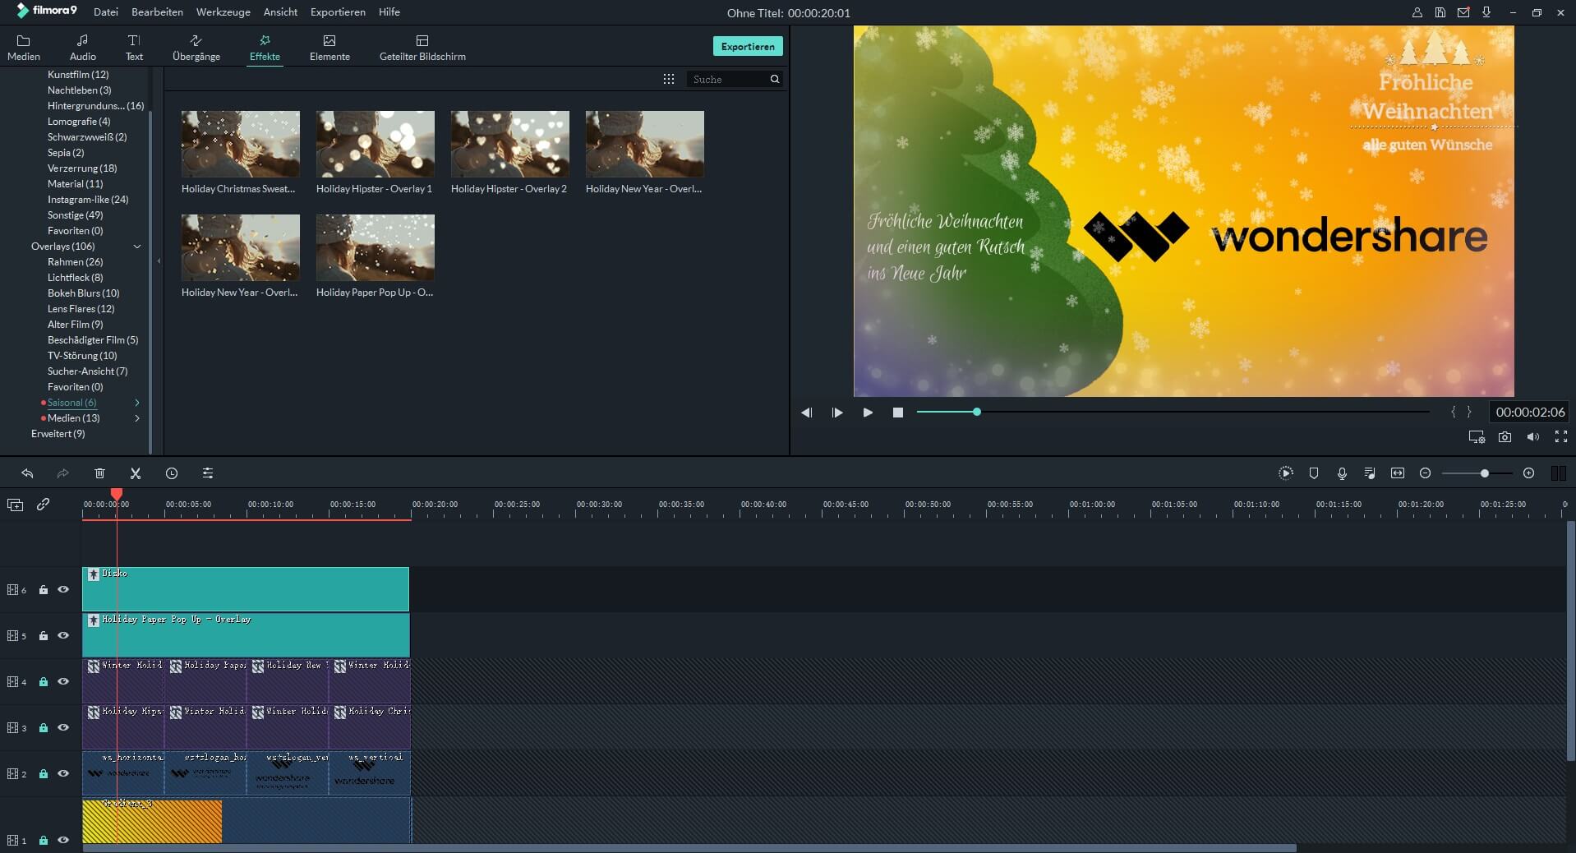Open the Bearbeiten menu
The height and width of the screenshot is (853, 1576).
point(157,12)
